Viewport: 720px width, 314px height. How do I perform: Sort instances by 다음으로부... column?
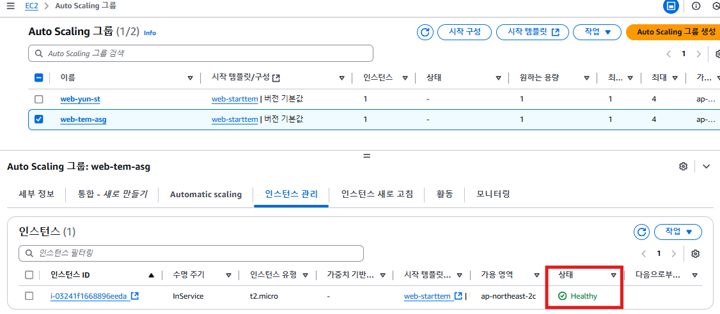tap(694, 275)
